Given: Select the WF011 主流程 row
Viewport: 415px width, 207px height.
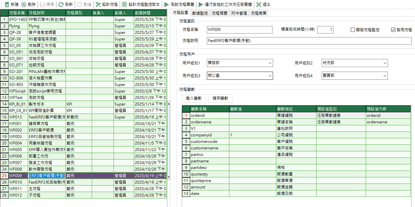Looking at the screenshot, I should pyautogui.click(x=84, y=189).
